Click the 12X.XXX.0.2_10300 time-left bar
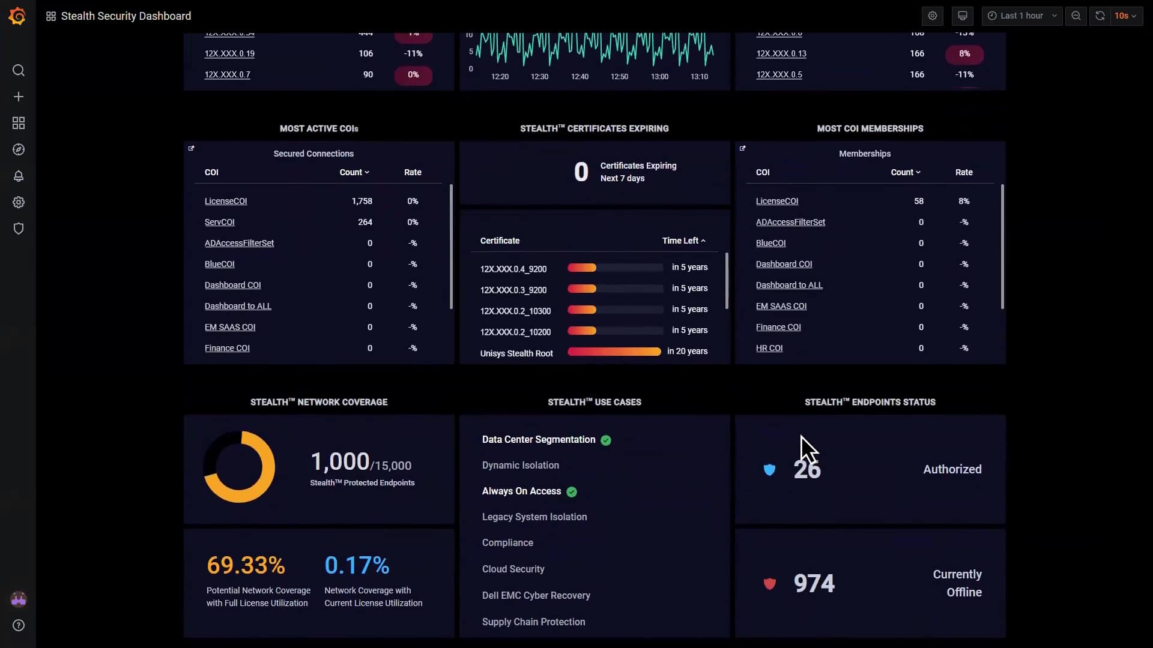The width and height of the screenshot is (1153, 648). 615,310
